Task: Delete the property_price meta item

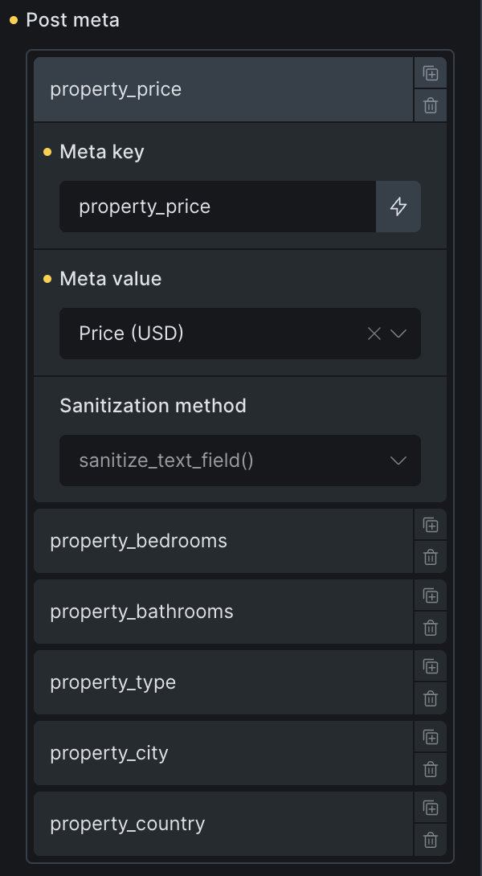Action: point(431,105)
